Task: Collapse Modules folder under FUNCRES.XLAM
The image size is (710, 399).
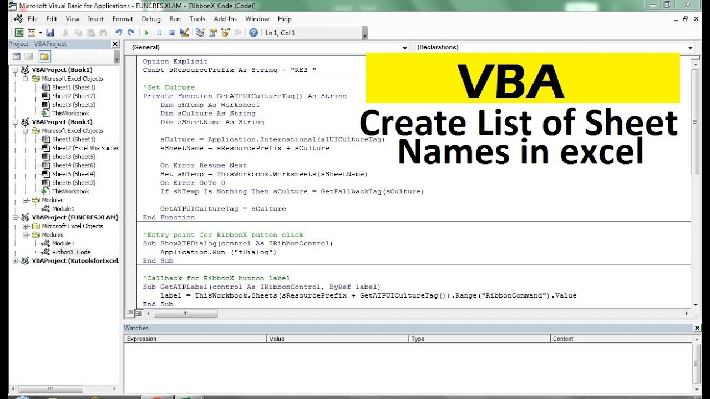Action: (x=26, y=235)
